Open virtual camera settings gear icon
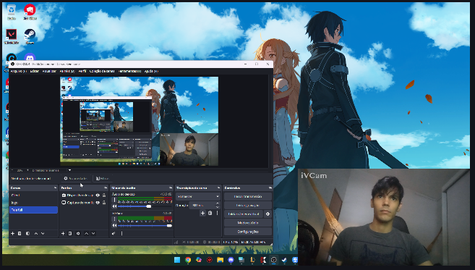475x270 pixels. pyautogui.click(x=268, y=214)
